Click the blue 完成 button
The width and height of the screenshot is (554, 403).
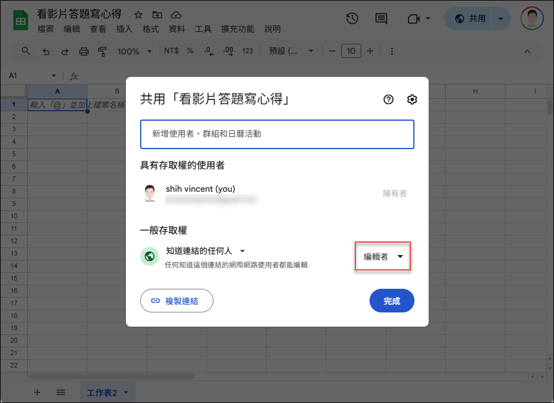pos(392,301)
